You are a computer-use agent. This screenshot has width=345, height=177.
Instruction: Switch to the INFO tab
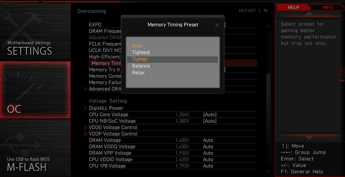(328, 7)
